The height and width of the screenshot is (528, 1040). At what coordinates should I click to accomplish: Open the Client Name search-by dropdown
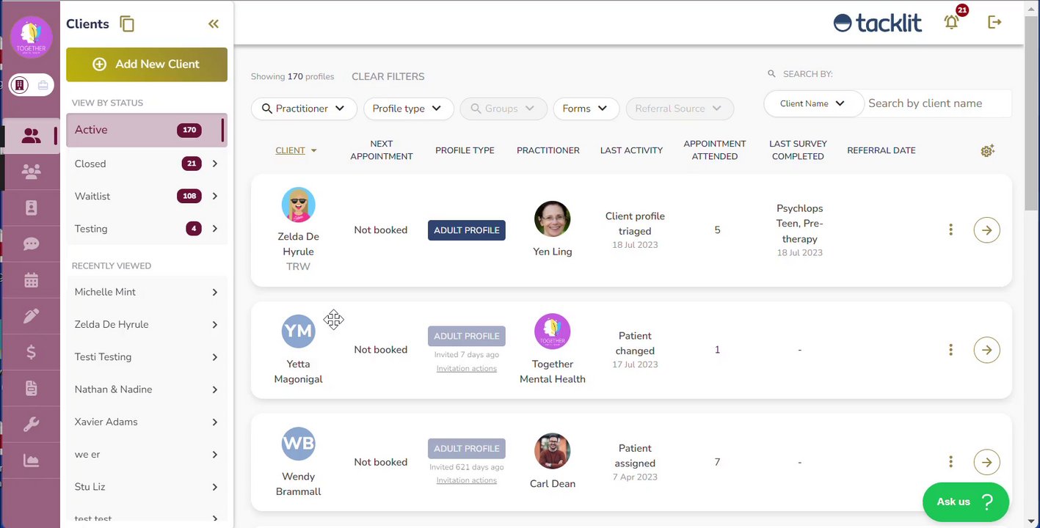coord(812,103)
